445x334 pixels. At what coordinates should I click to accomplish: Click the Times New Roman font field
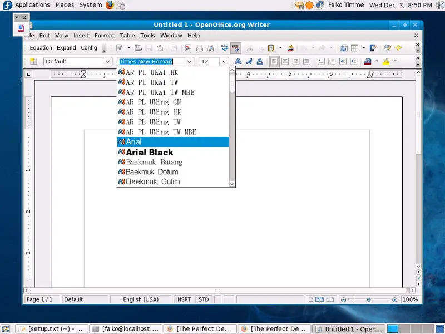tap(151, 61)
